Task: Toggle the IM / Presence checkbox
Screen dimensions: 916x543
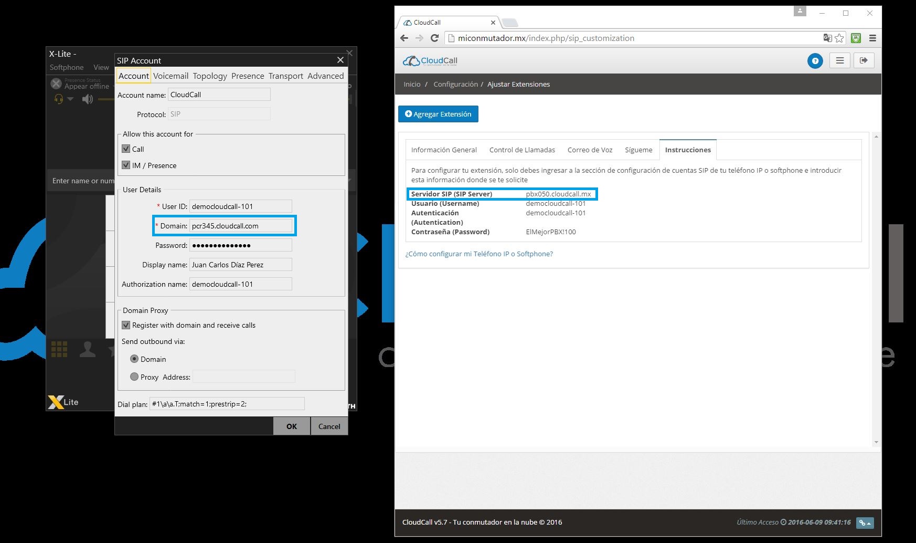Action: click(126, 165)
